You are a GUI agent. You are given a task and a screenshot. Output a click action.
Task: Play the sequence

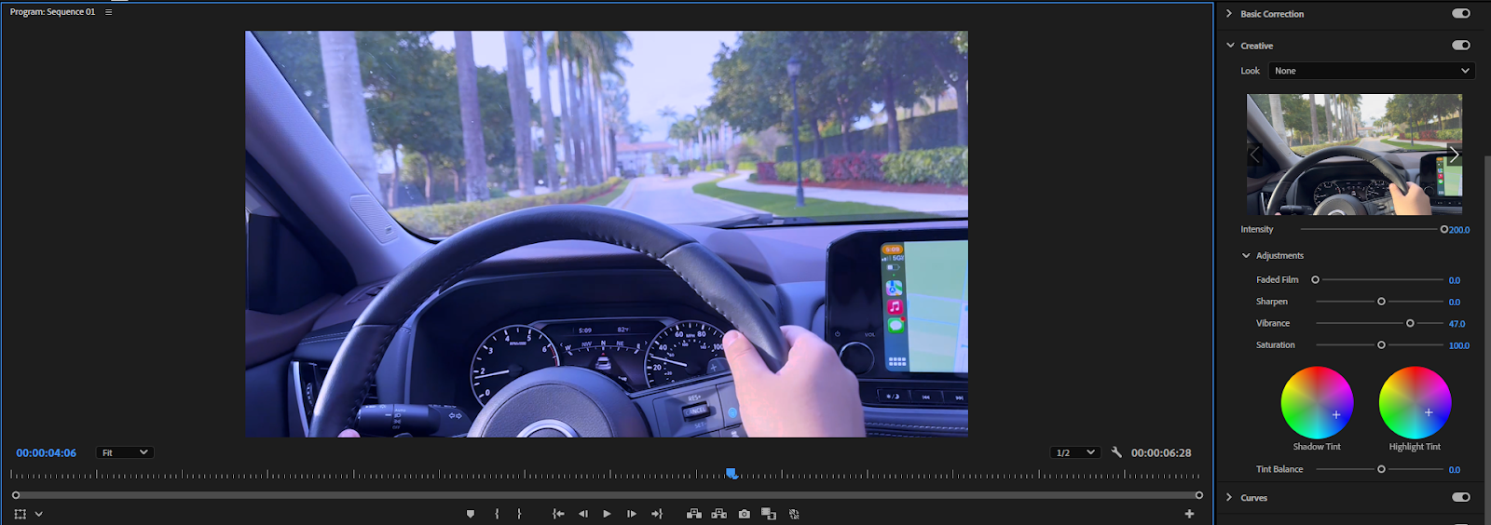coord(607,514)
